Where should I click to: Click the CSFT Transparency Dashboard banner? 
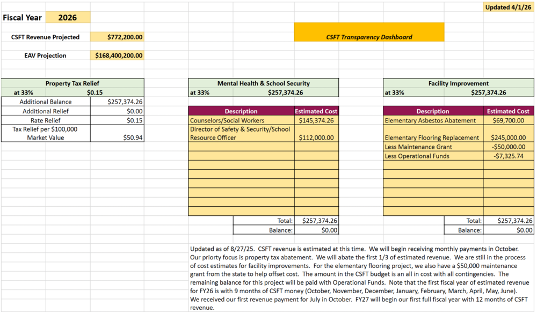click(x=369, y=37)
